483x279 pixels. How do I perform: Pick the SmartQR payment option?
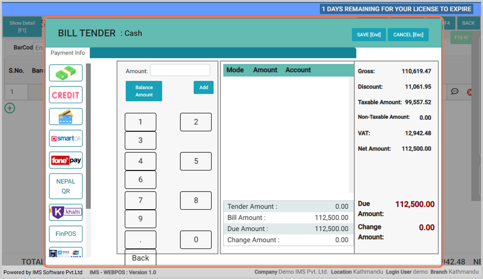pyautogui.click(x=66, y=139)
